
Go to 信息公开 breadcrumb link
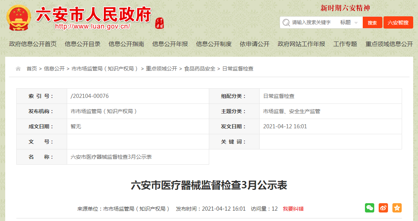[x=54, y=69]
